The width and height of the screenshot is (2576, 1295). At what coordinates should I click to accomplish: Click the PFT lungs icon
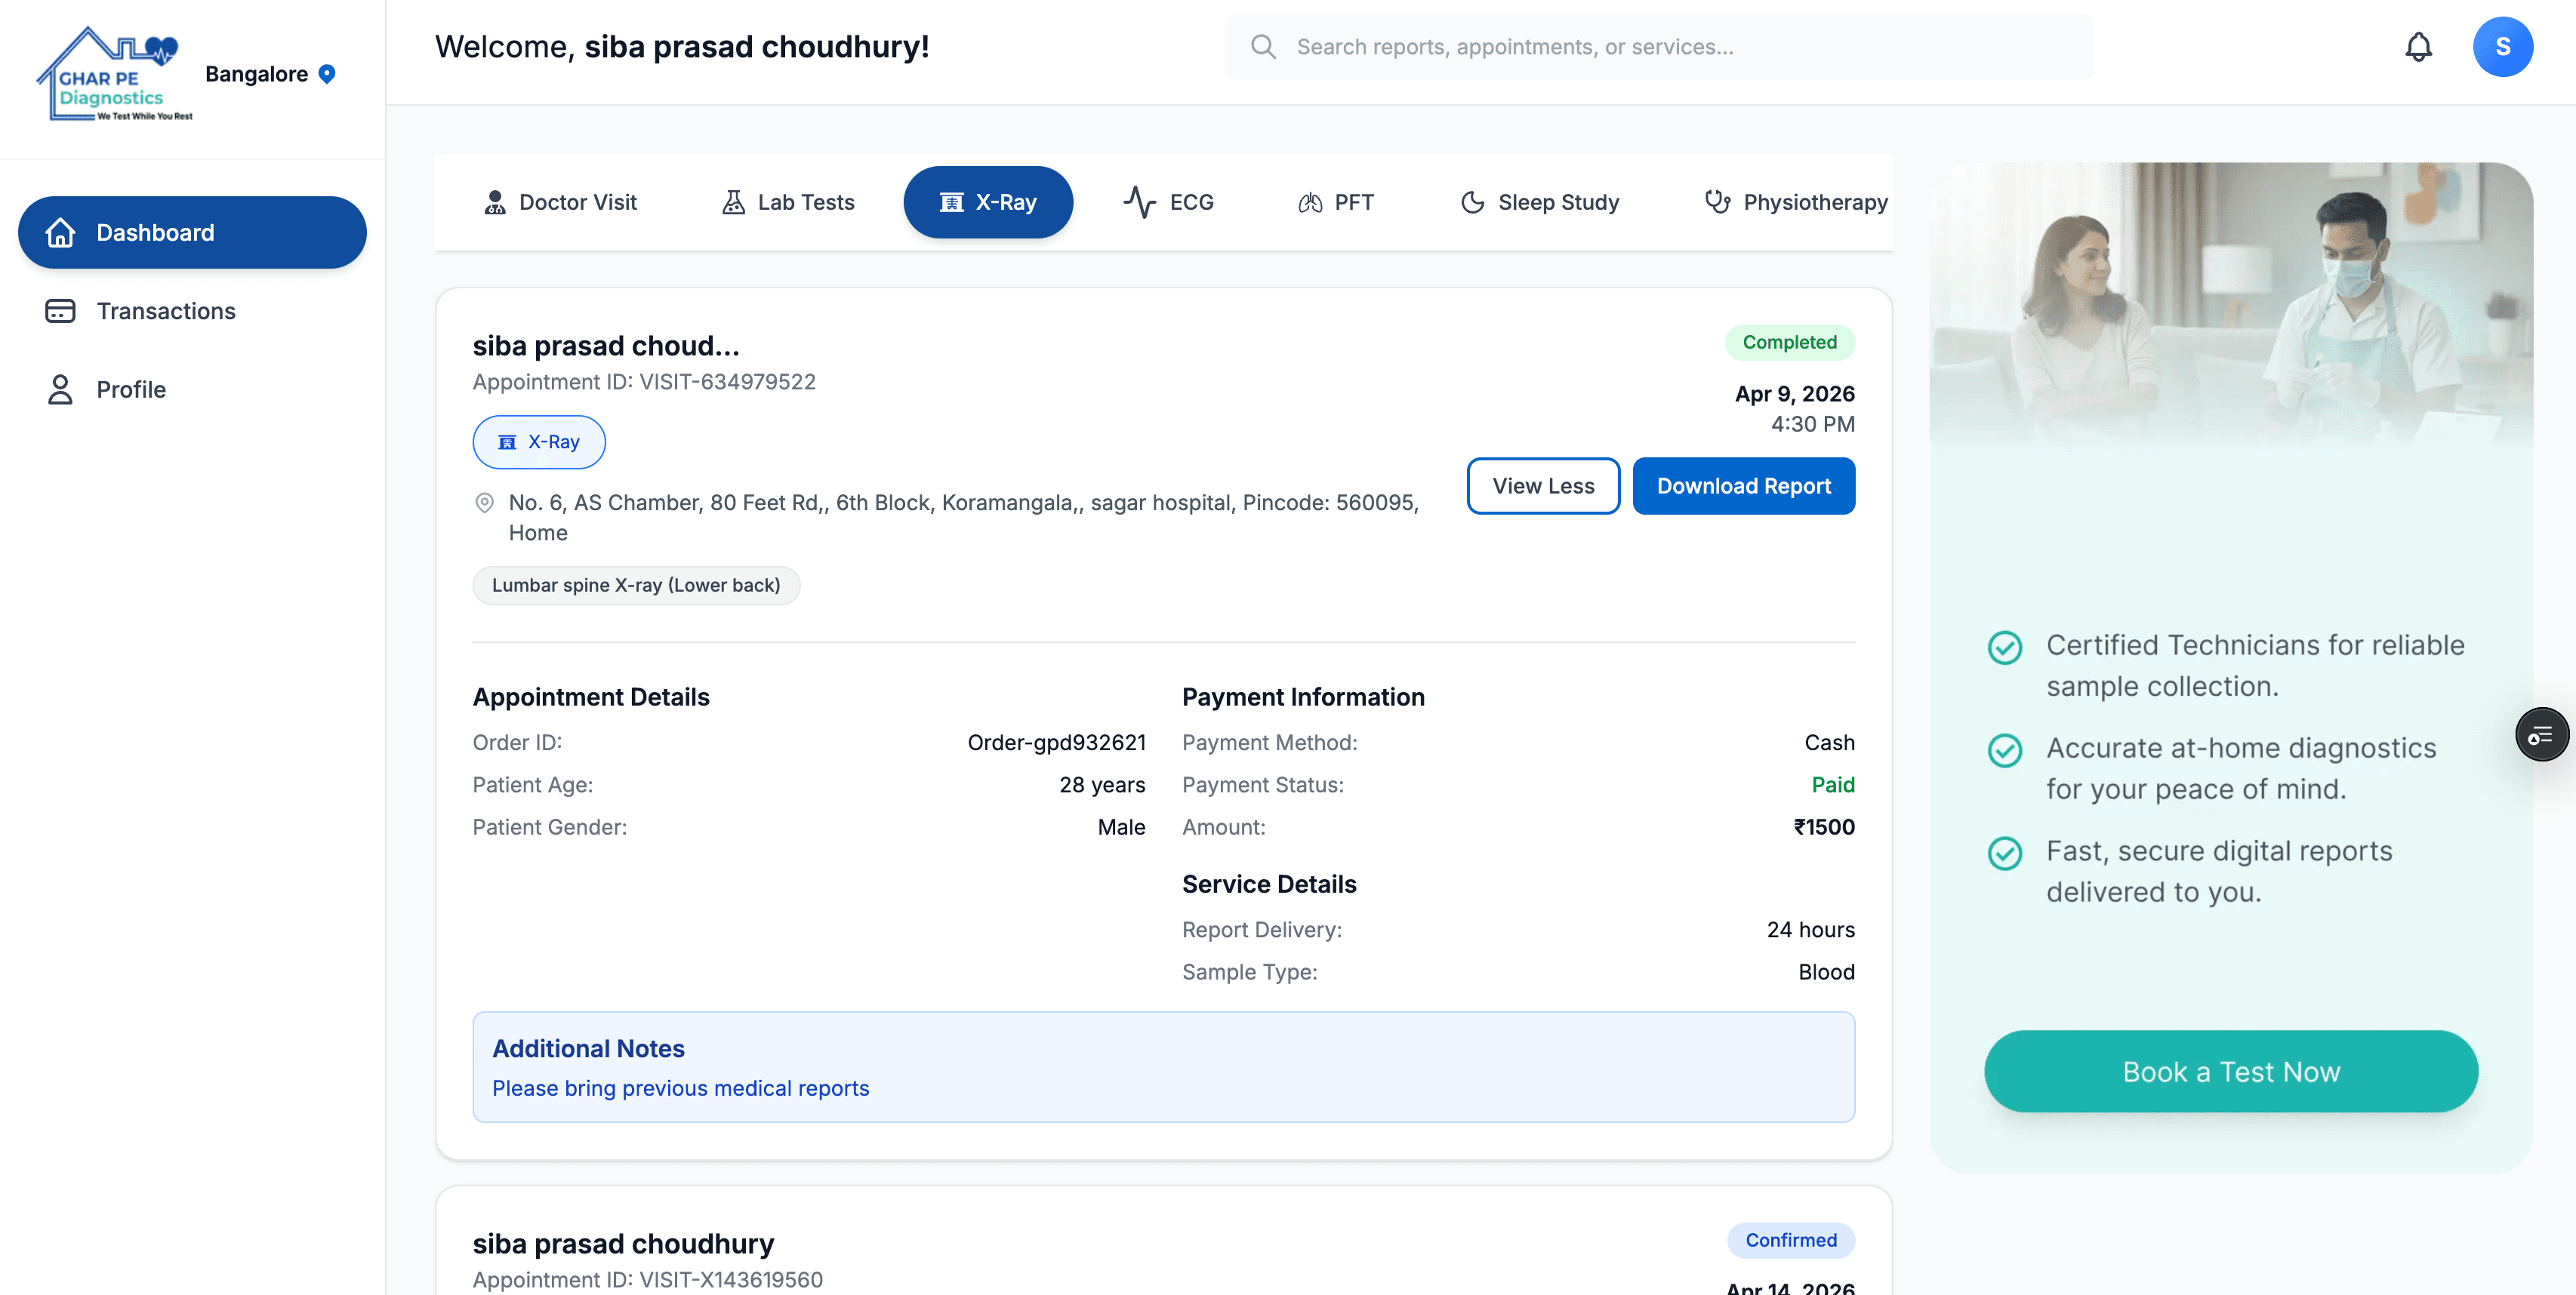[1310, 203]
